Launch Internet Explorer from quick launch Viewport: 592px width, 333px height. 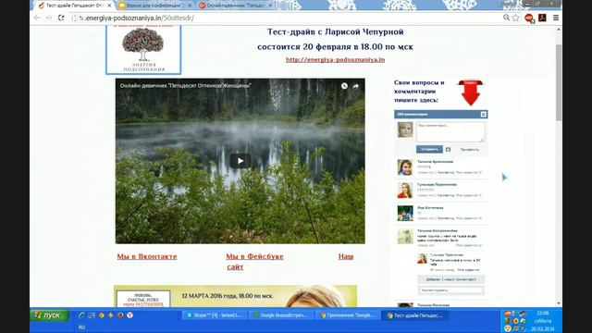81,315
